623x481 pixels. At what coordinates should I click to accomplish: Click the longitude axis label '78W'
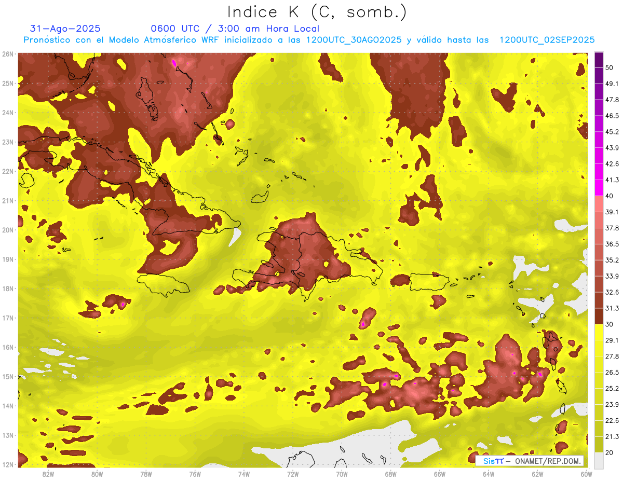pyautogui.click(x=146, y=474)
